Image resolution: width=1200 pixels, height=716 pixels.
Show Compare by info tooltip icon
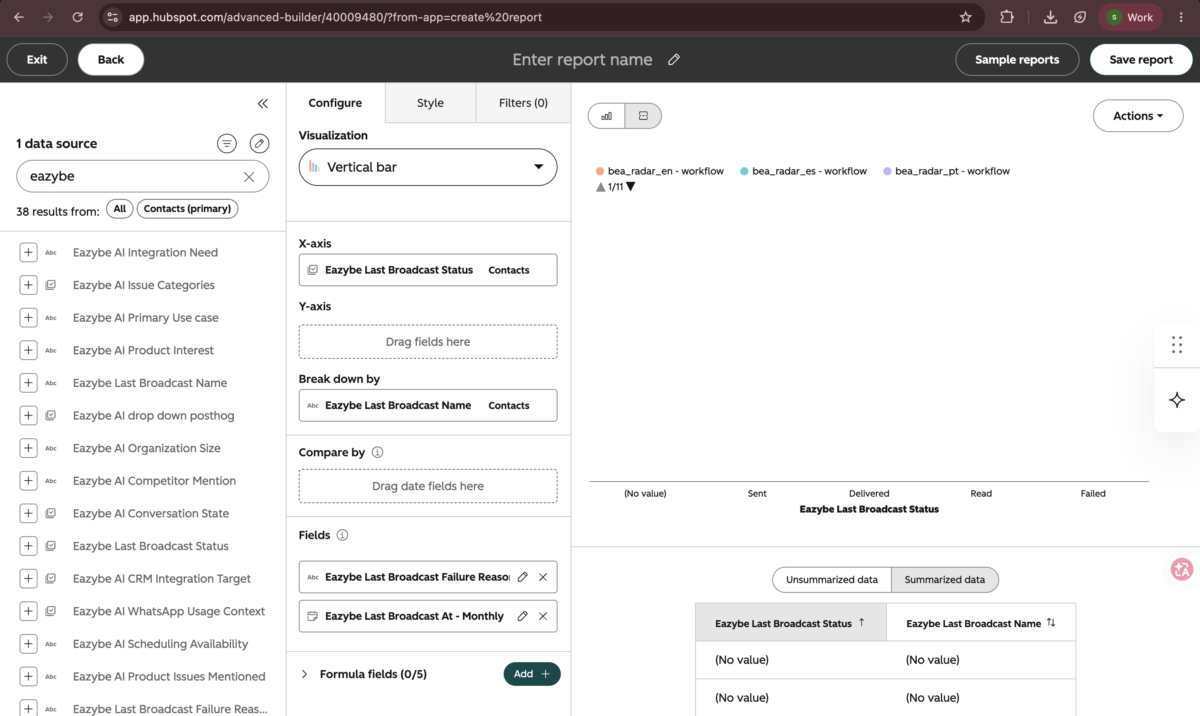tap(378, 452)
